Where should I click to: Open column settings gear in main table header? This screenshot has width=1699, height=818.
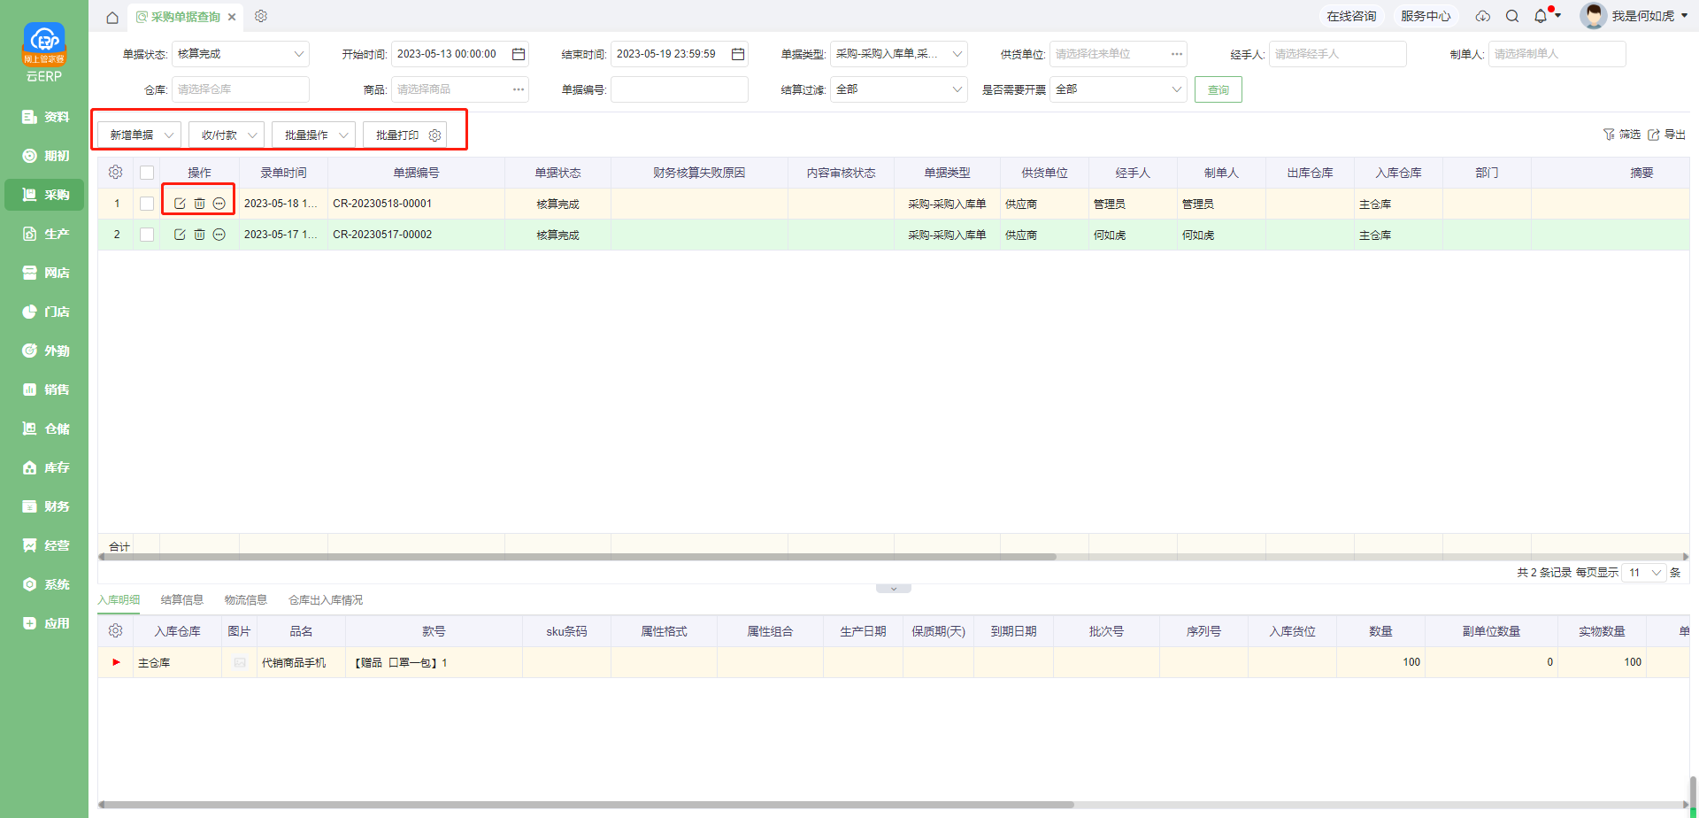tap(115, 173)
